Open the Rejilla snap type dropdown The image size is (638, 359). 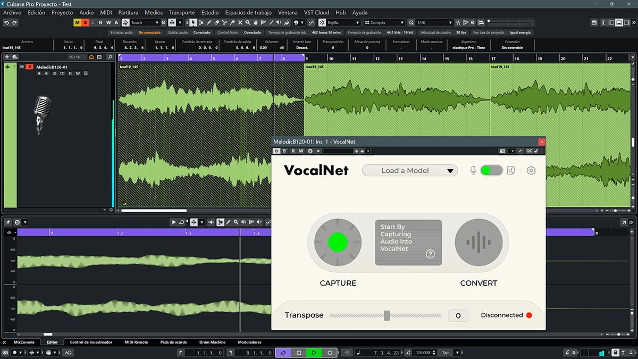click(x=343, y=23)
